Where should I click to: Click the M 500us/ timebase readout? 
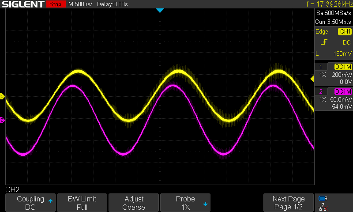(80, 4)
